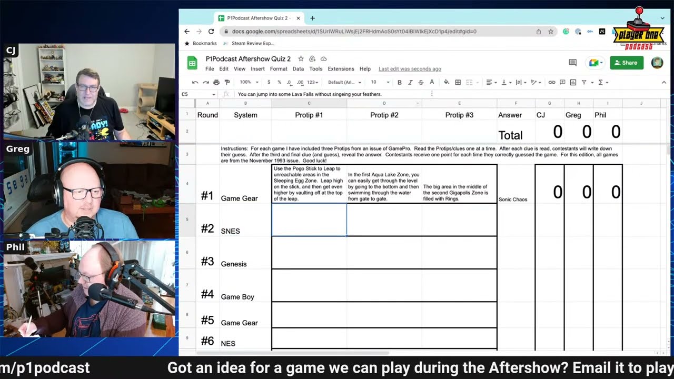Select the 'Sonic Chaos' answer cell

tap(516, 184)
